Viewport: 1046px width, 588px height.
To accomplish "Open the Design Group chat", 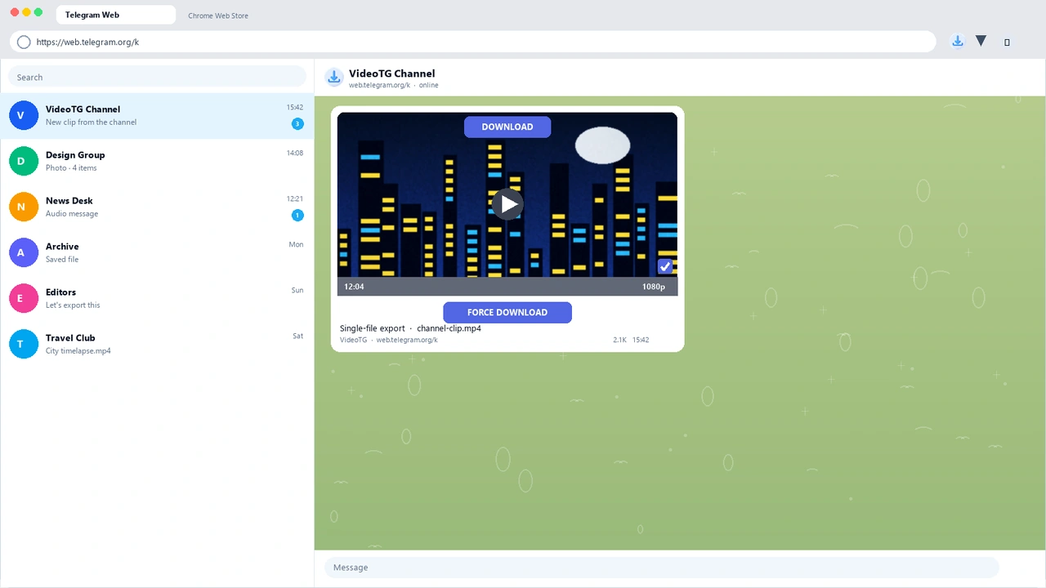I will (157, 161).
